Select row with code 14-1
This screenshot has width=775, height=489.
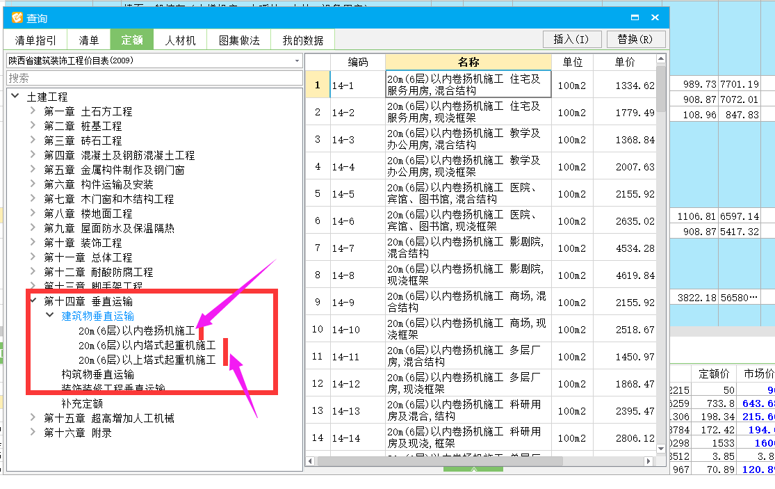pos(481,85)
